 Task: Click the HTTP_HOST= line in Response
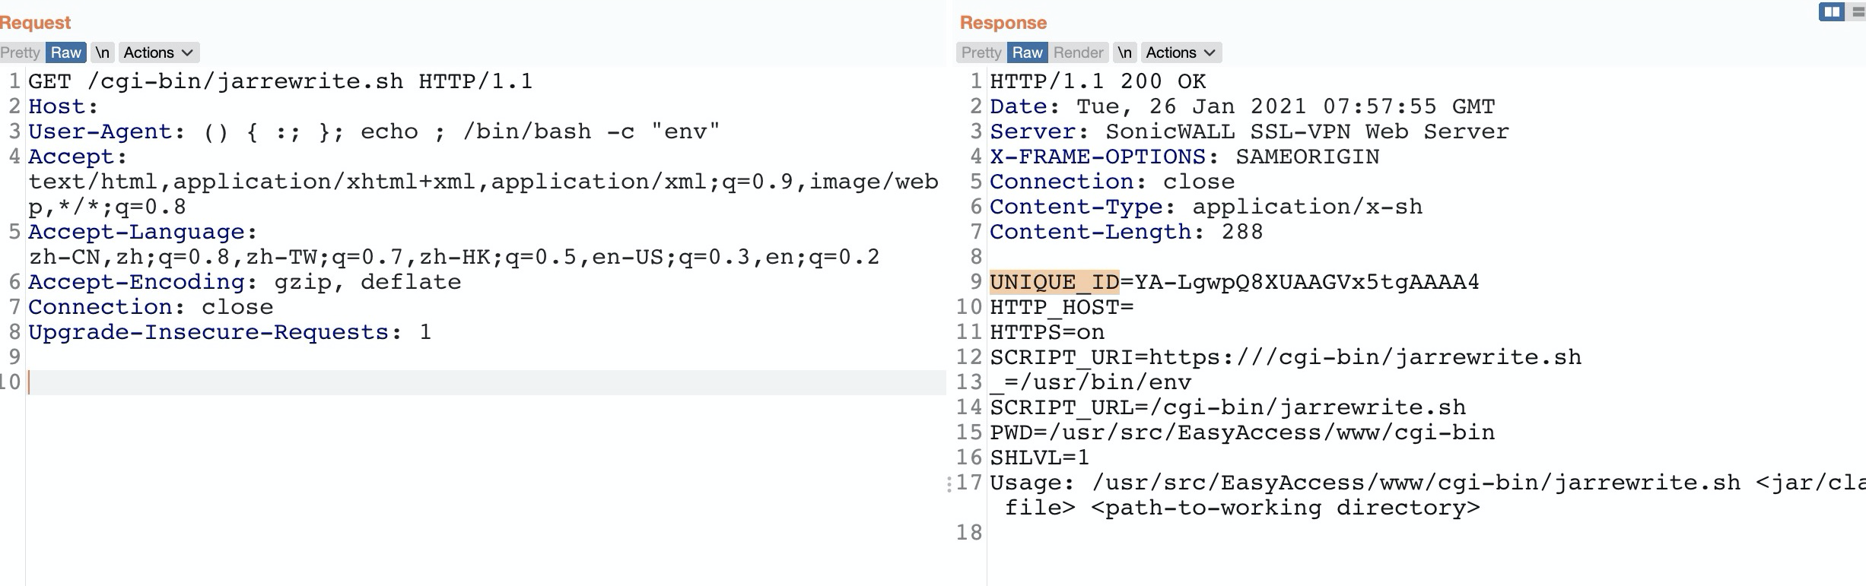[x=1061, y=307]
